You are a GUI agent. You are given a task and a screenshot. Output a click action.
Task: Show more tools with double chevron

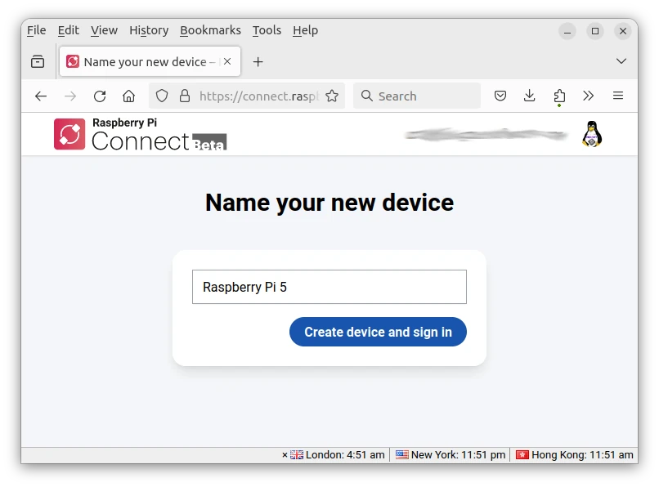click(589, 96)
